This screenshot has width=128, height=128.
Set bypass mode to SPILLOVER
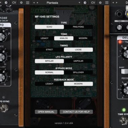tap(78, 72)
